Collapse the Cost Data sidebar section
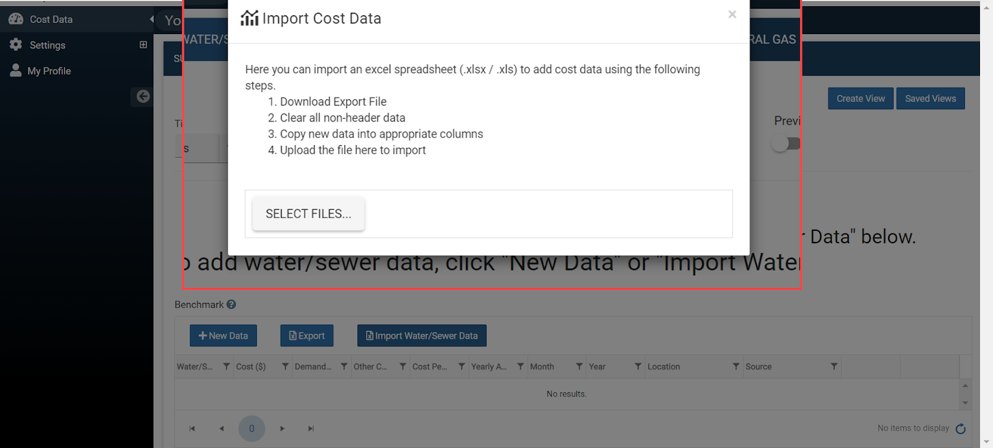This screenshot has width=993, height=448. click(151, 19)
